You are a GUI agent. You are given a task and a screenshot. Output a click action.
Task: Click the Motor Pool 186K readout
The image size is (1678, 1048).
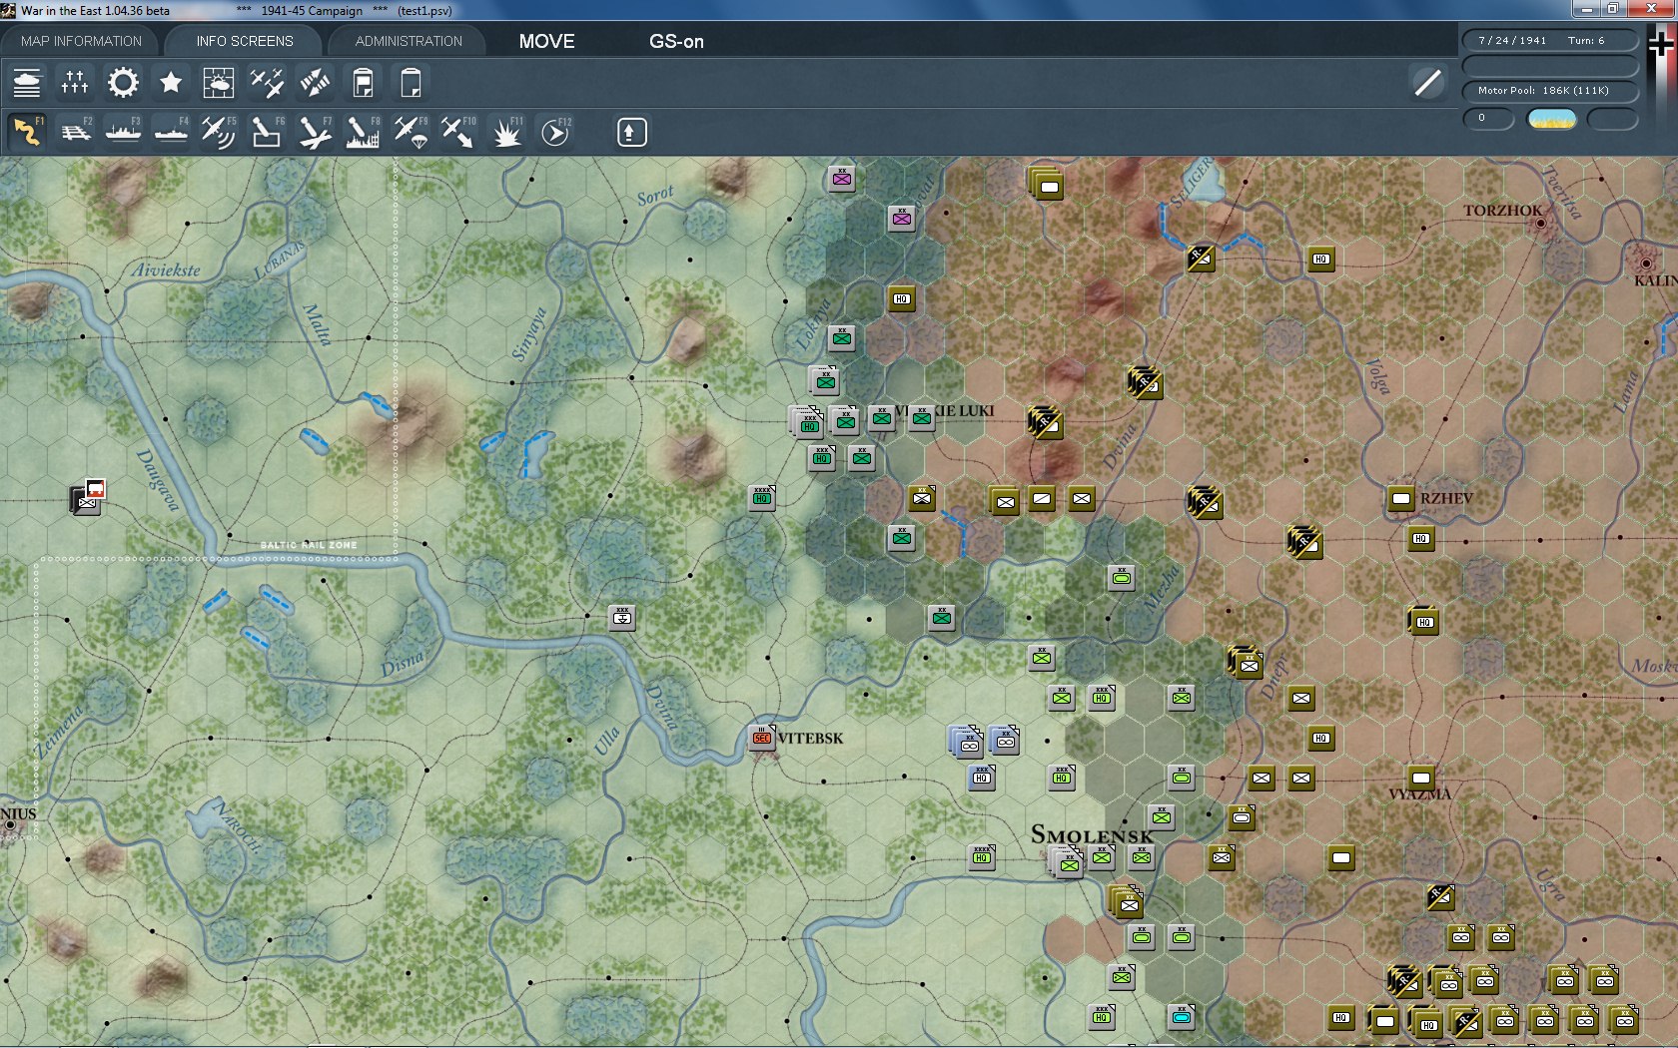point(1550,91)
